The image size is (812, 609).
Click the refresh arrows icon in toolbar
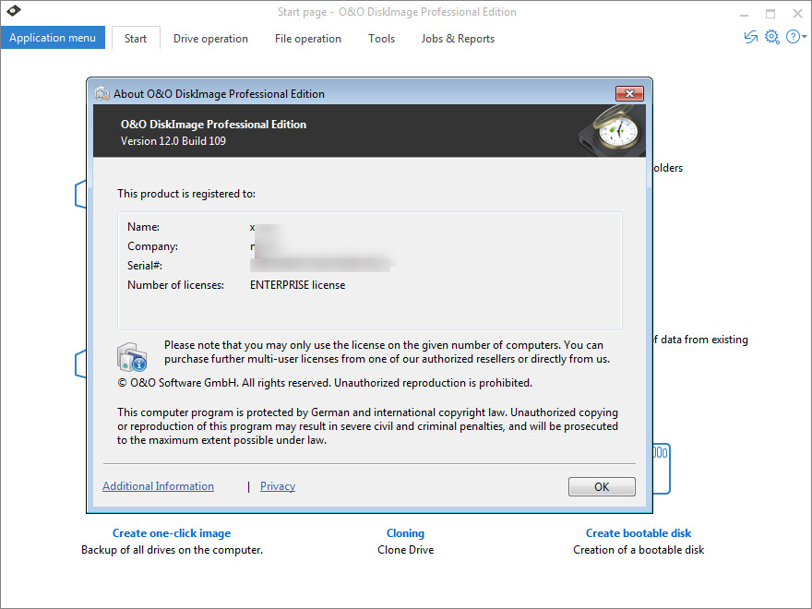click(750, 37)
